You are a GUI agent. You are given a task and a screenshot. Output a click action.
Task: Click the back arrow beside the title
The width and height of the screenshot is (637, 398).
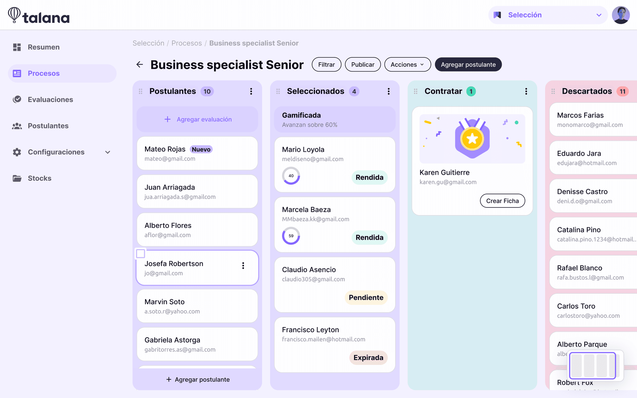(x=140, y=65)
